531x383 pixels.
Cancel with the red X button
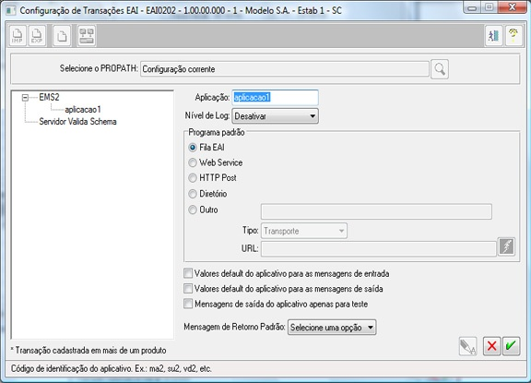[x=491, y=346]
